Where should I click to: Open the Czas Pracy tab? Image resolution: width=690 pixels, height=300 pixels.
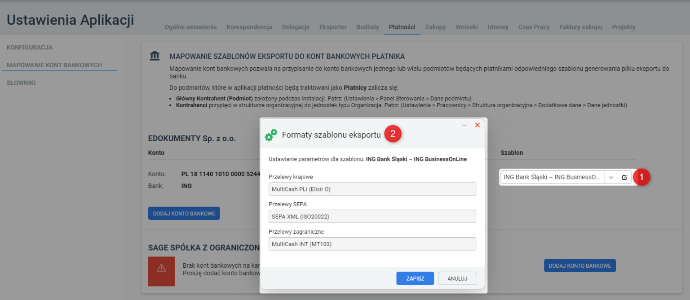pyautogui.click(x=534, y=27)
